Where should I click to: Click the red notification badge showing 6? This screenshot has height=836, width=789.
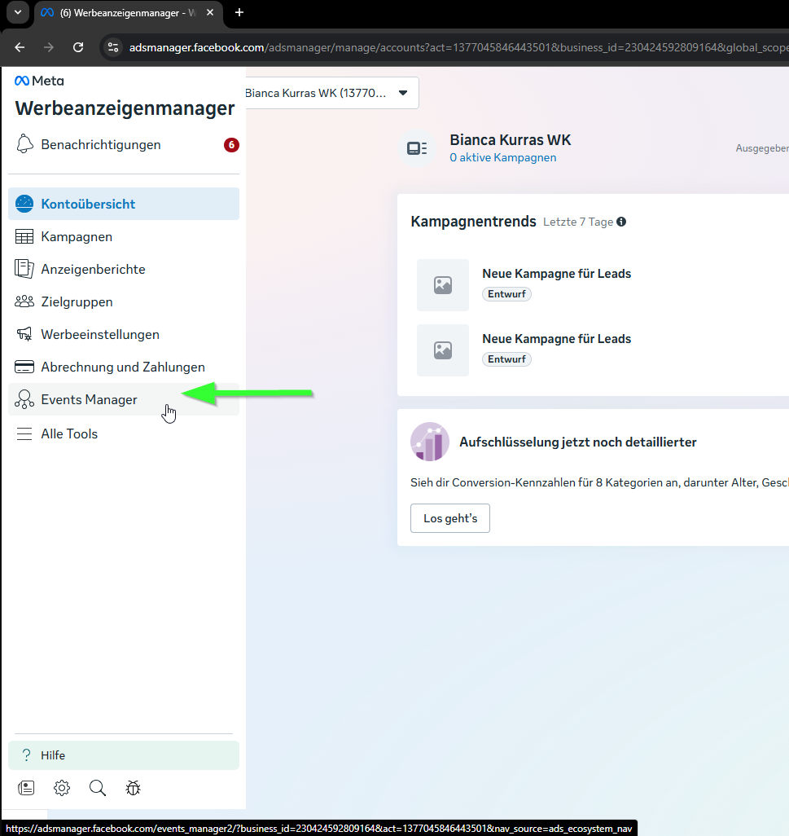click(231, 145)
